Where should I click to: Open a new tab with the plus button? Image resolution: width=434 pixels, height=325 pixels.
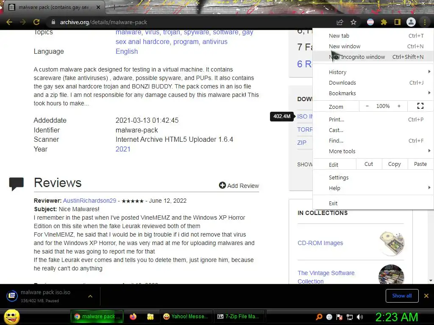pyautogui.click(x=114, y=8)
